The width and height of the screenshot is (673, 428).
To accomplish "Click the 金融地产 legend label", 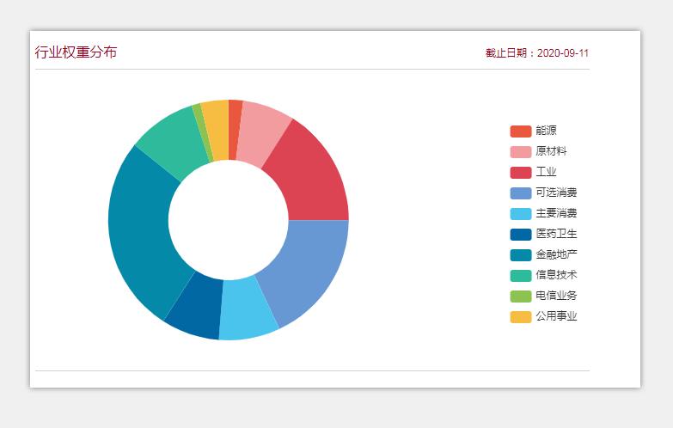I will point(556,254).
